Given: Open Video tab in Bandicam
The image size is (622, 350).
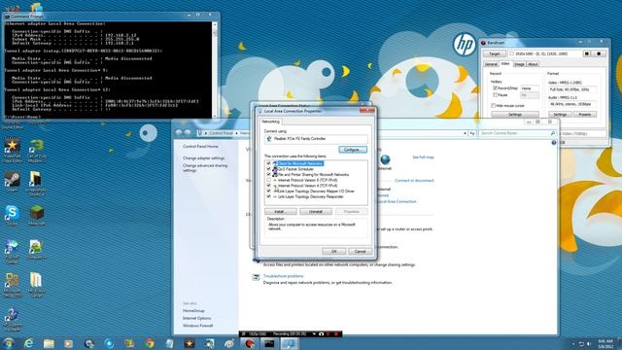Looking at the screenshot, I should 505,63.
